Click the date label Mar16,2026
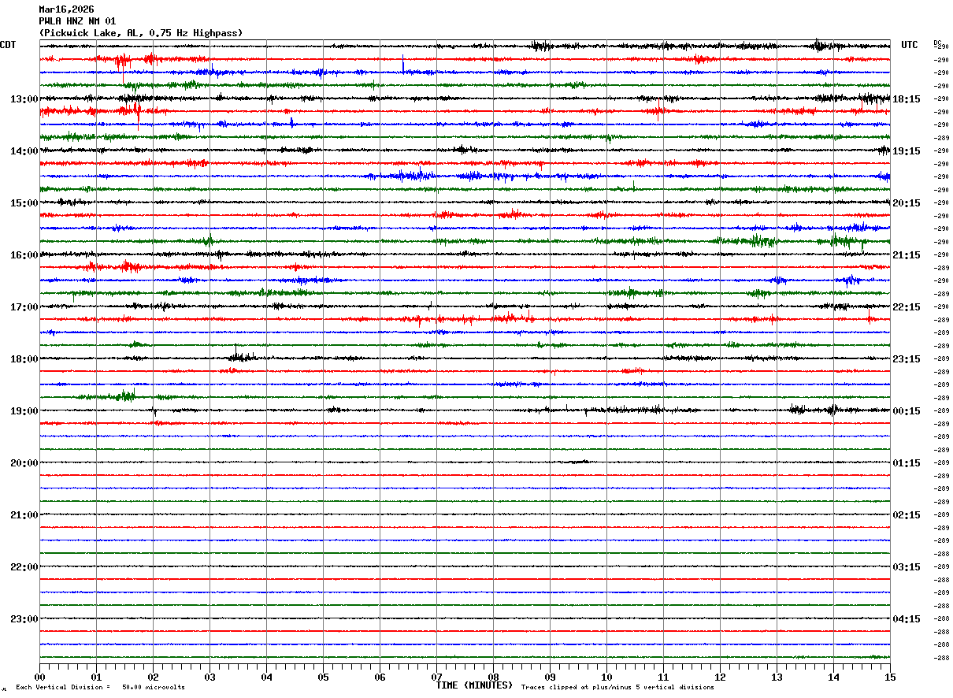Screen dimensions: 953x698 tap(66, 9)
